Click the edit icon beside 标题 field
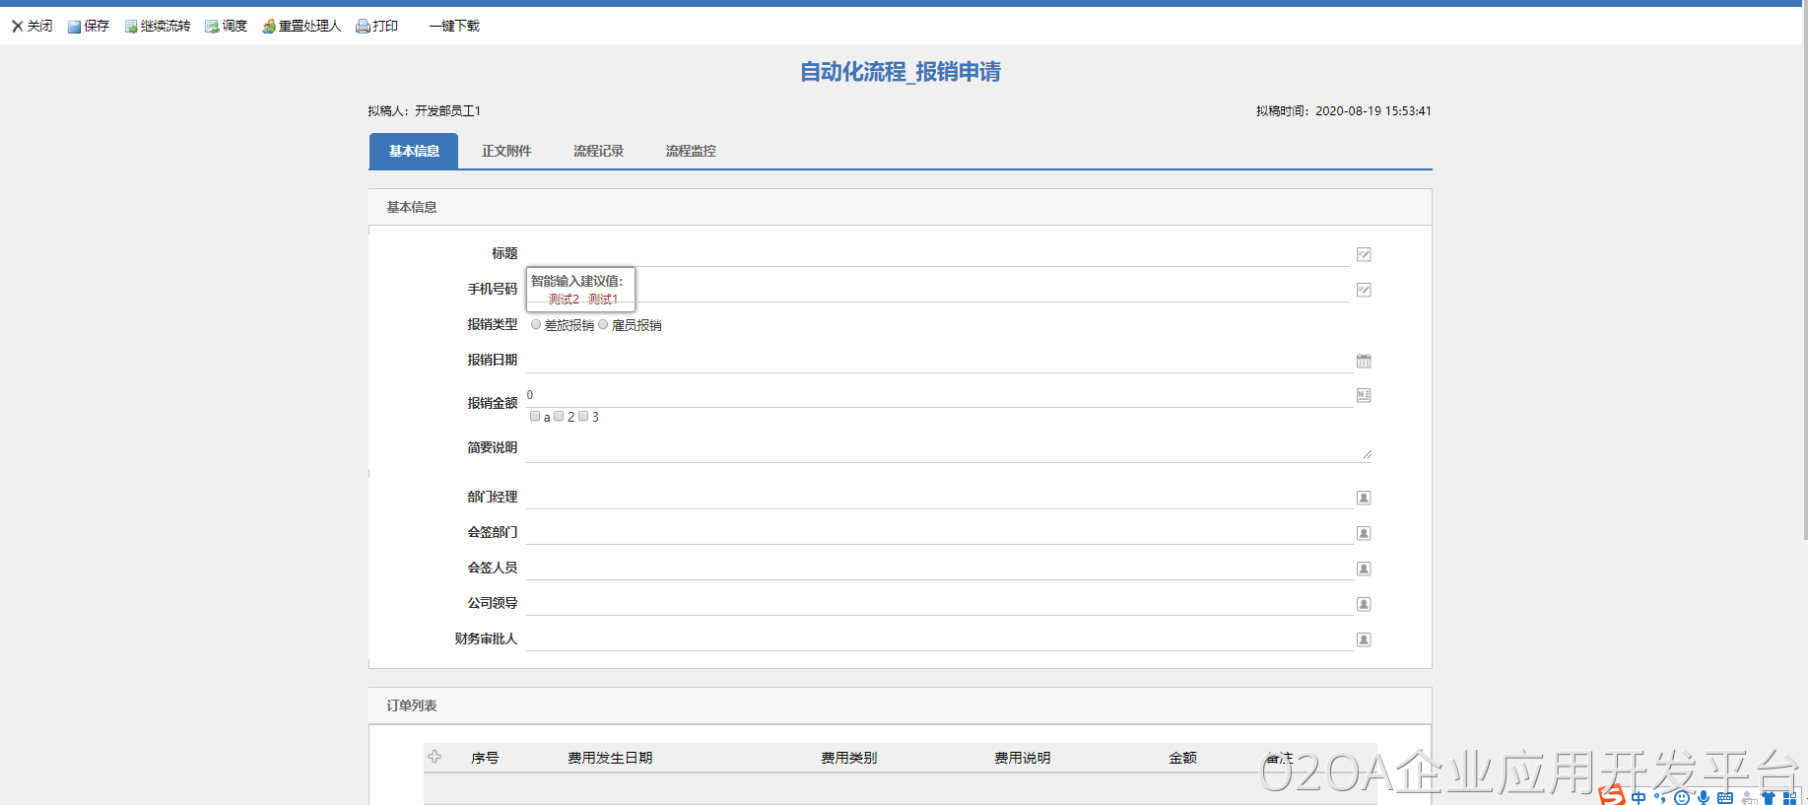 click(1364, 254)
